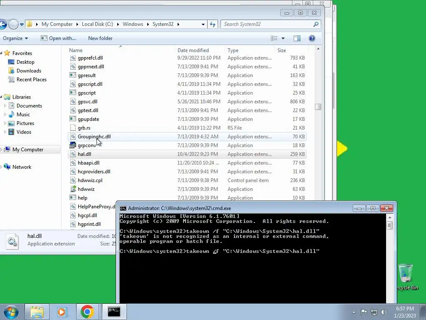Viewport: 426px width, 320px height.
Task: Click the volume speaker tray icon
Action: pyautogui.click(x=384, y=312)
